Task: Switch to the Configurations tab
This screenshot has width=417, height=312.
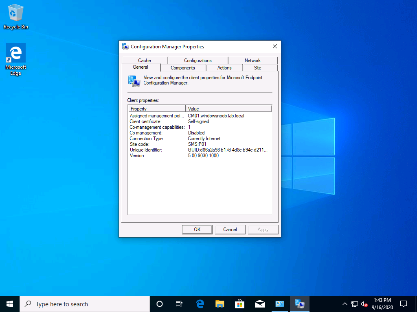Action: coord(198,61)
